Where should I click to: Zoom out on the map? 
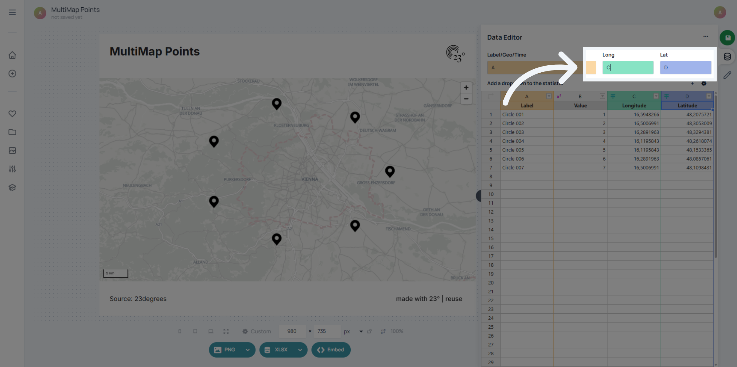click(x=466, y=99)
